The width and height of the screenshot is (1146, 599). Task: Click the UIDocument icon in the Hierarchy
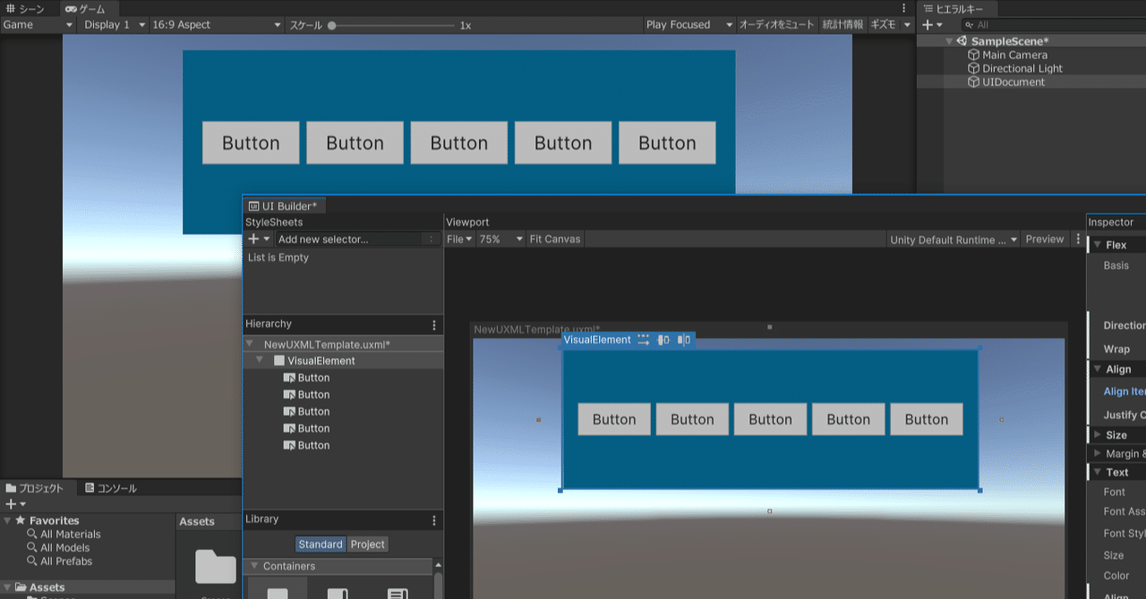coord(973,81)
